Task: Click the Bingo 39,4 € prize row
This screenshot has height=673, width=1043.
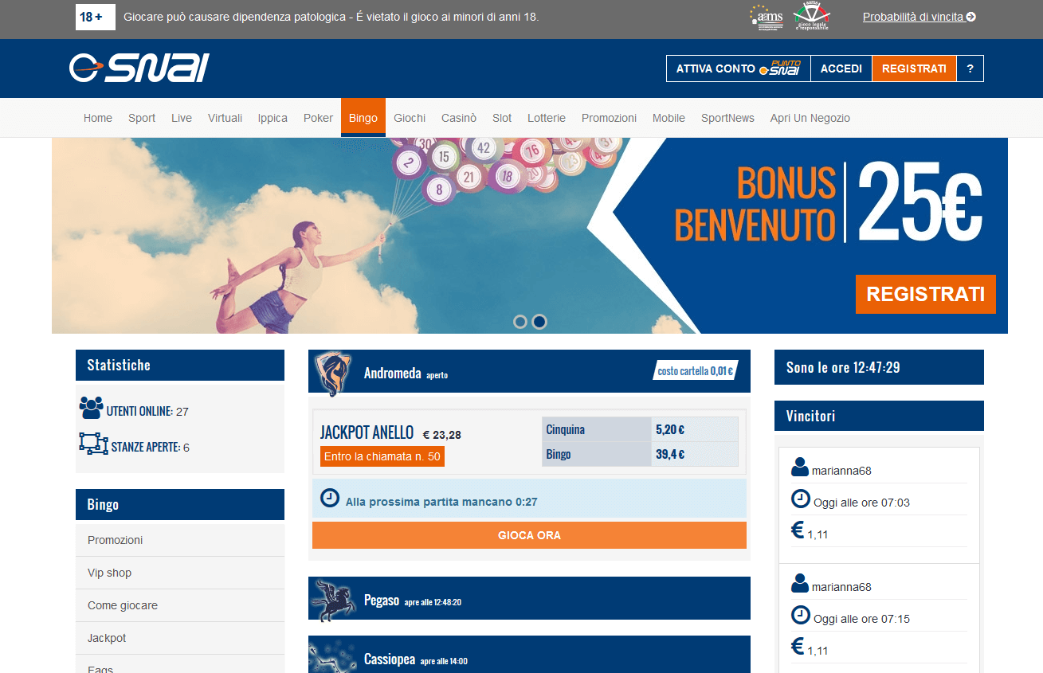Action: pos(640,454)
